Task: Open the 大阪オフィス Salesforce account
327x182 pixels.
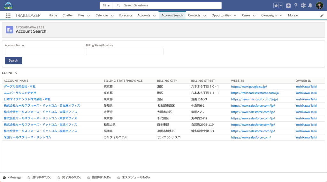Action: click(41, 112)
